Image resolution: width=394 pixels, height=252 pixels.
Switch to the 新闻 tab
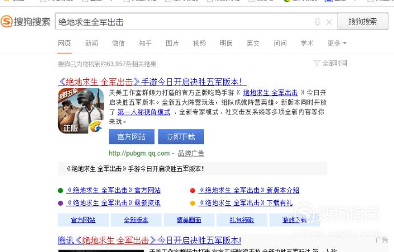[x=92, y=43]
